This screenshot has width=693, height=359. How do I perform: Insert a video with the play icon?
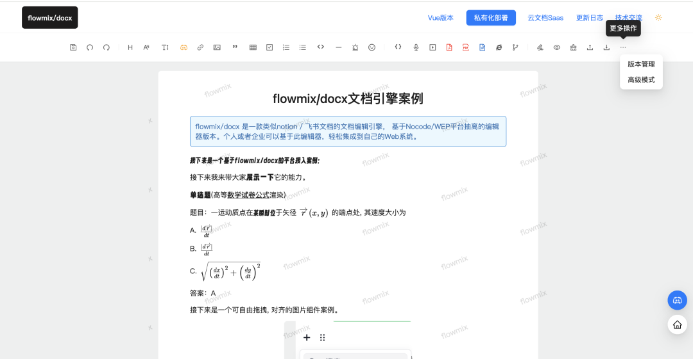pos(432,47)
